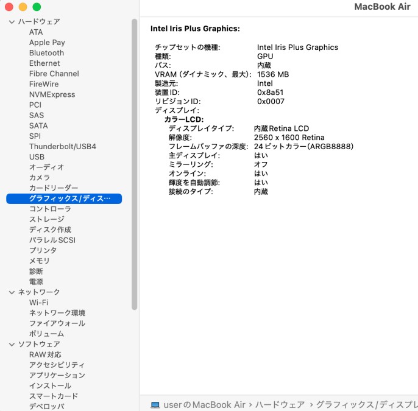Screen dimensions: 418x411
Task: Select the highlighted グラフィックス/ディス… item
Action: tap(64, 198)
